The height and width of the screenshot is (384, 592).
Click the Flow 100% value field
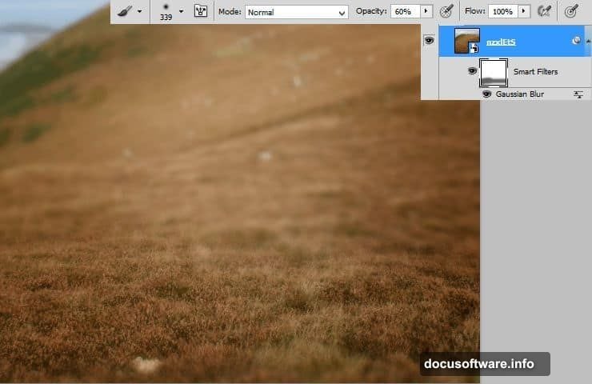click(x=502, y=12)
